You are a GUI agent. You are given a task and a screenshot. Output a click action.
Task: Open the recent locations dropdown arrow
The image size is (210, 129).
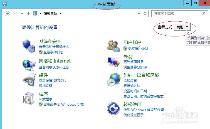tap(22, 14)
